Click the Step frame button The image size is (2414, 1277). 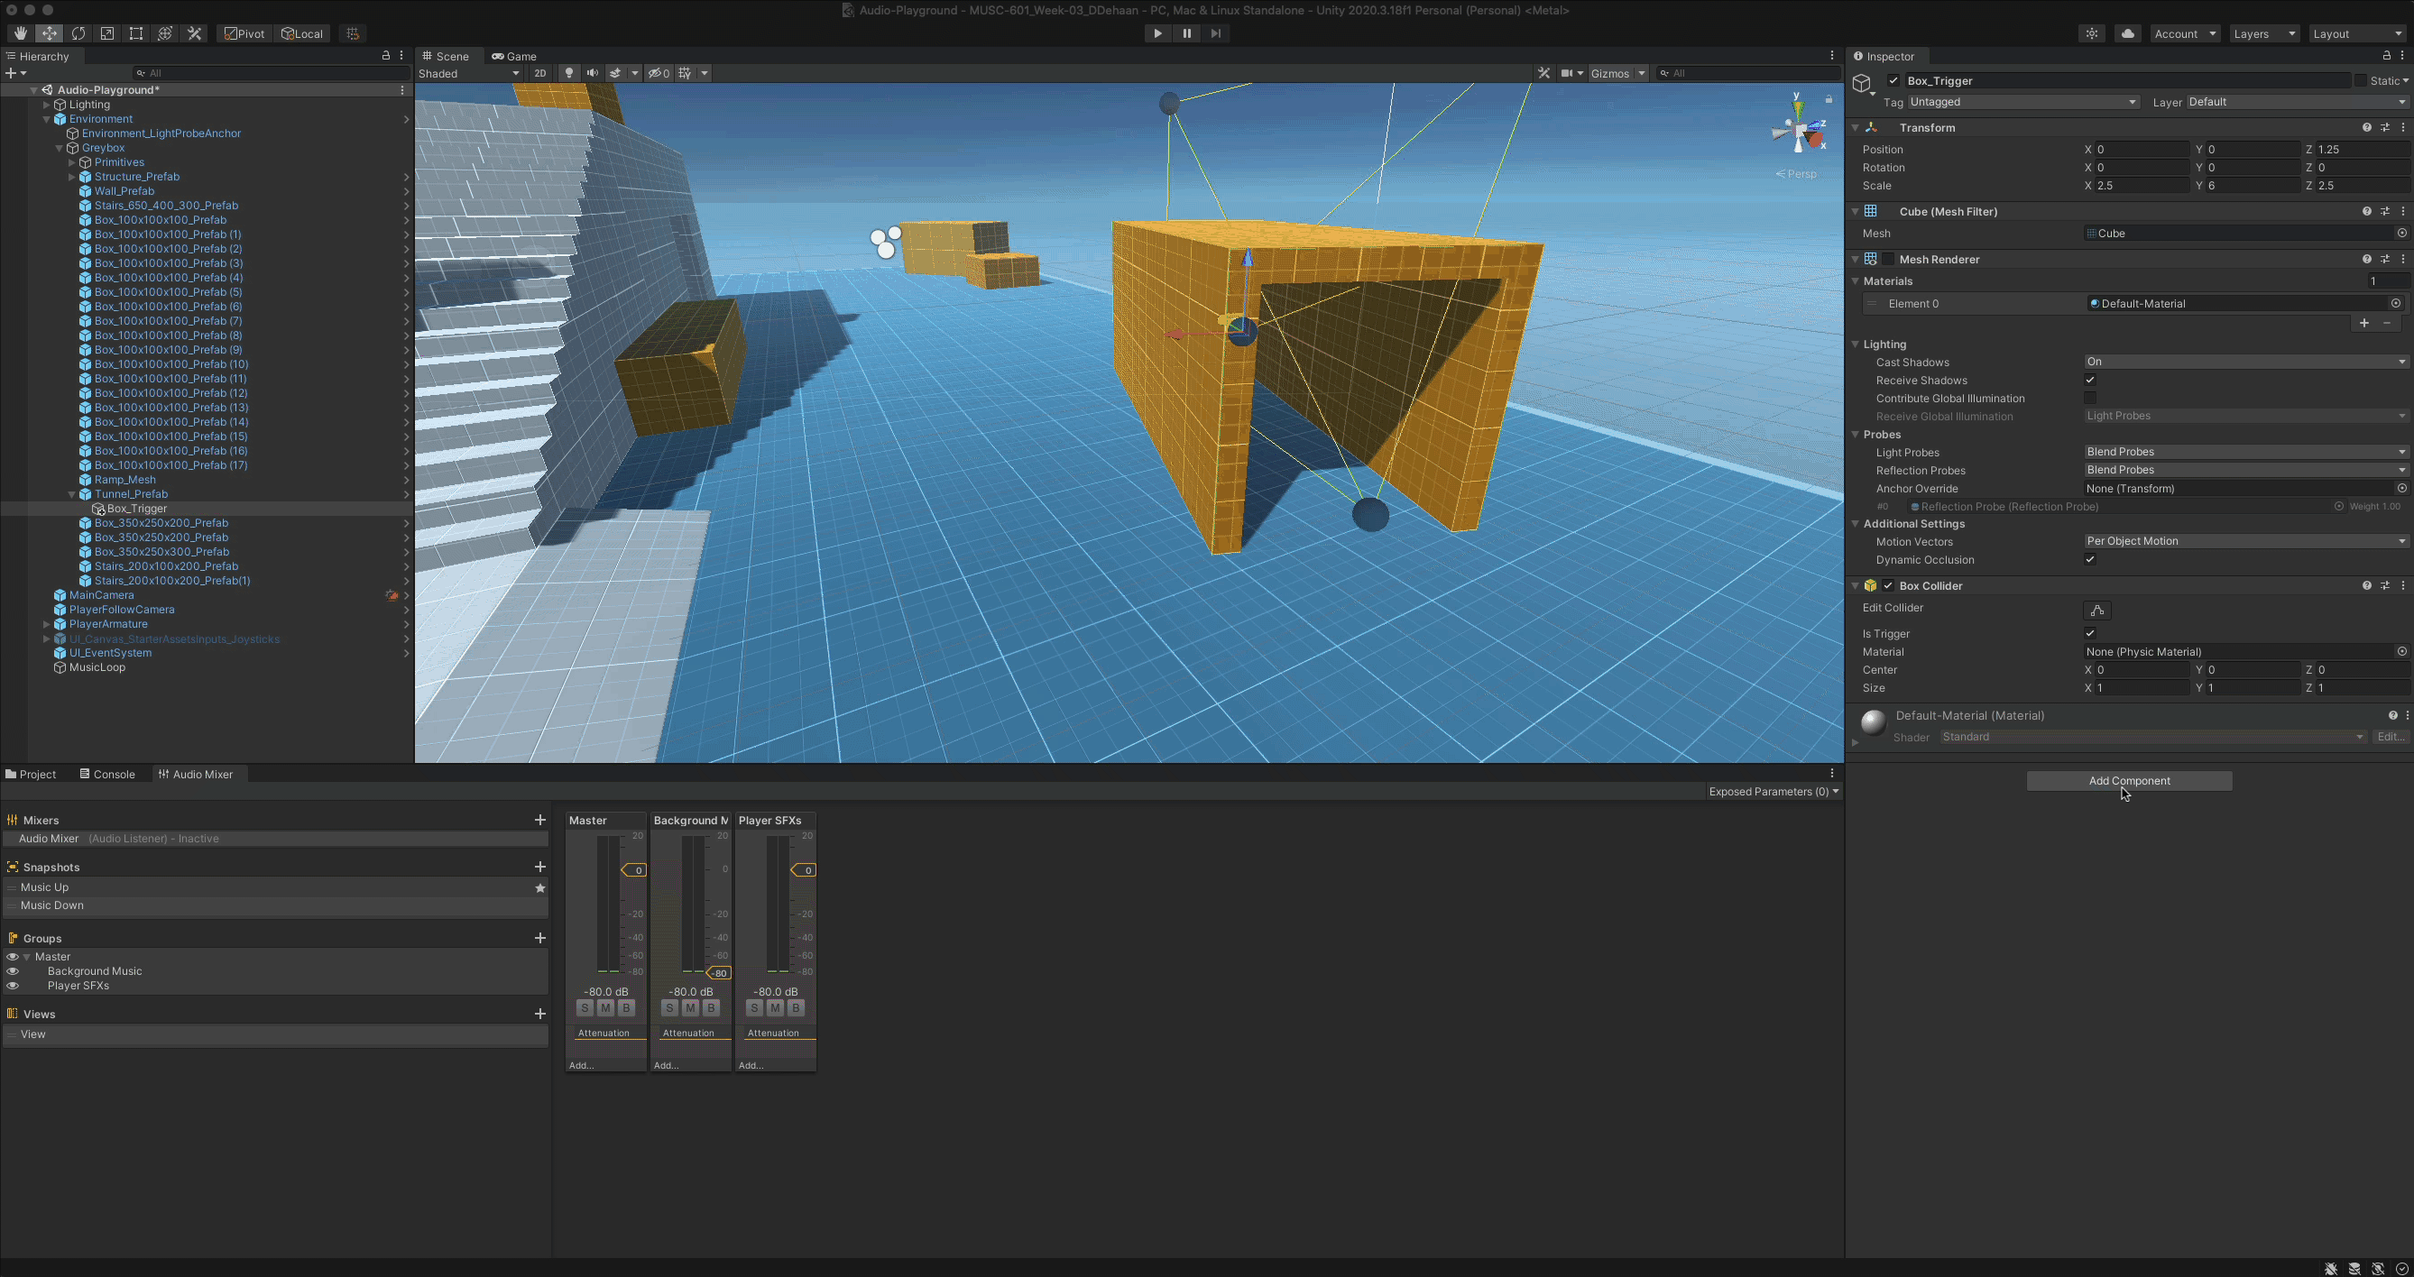click(x=1215, y=33)
